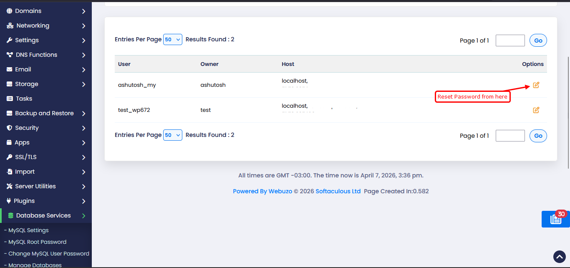Open MySQL Root Password page

[x=37, y=242]
